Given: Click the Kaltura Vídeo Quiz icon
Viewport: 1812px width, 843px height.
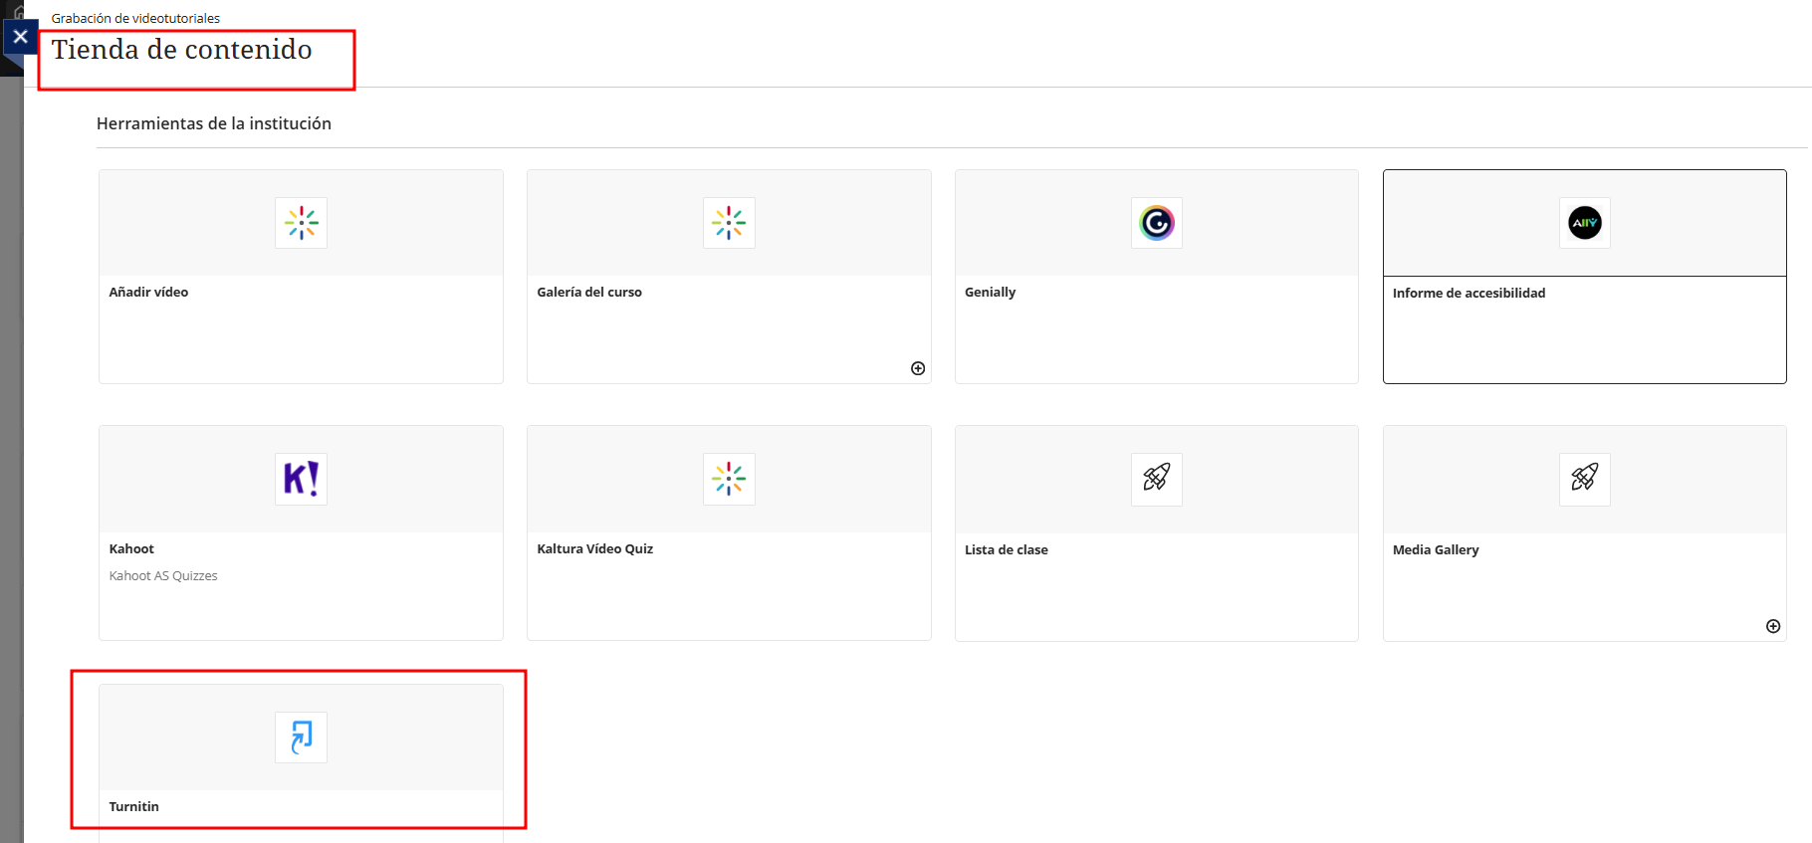Looking at the screenshot, I should tap(729, 479).
